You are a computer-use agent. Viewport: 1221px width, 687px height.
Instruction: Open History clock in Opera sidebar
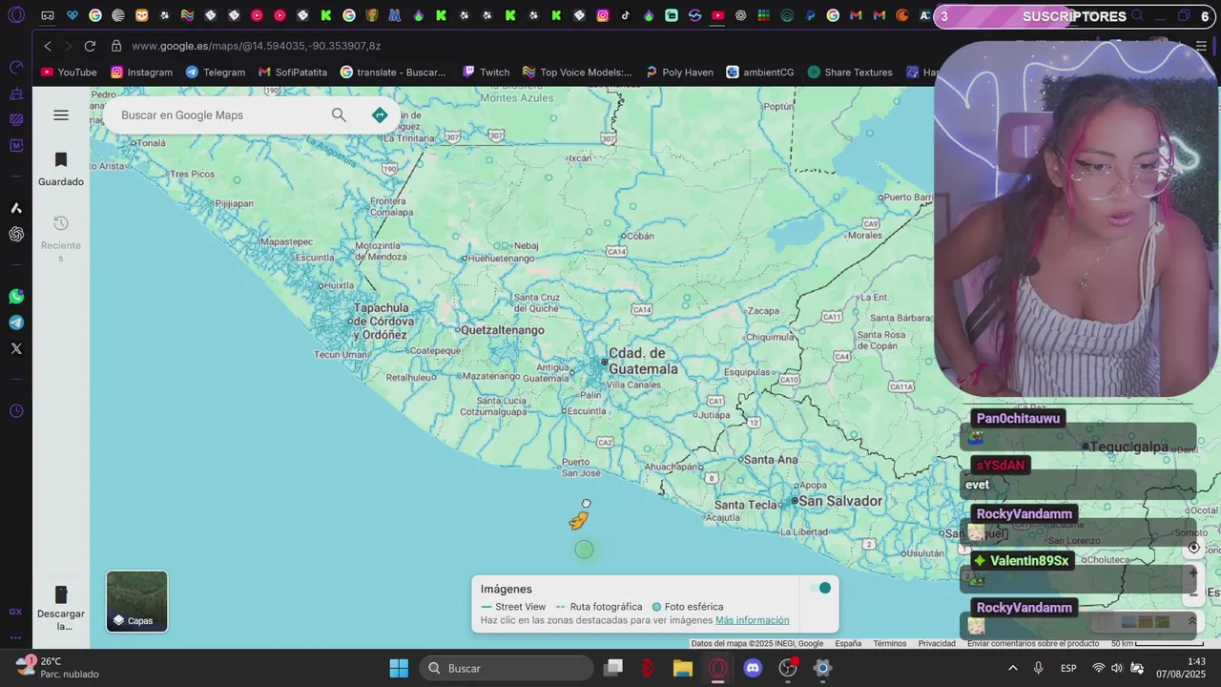tap(16, 411)
